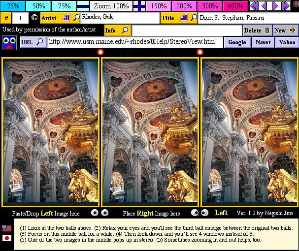Search with Yahoo button
Viewport: 299px width, 251px height.
click(287, 42)
